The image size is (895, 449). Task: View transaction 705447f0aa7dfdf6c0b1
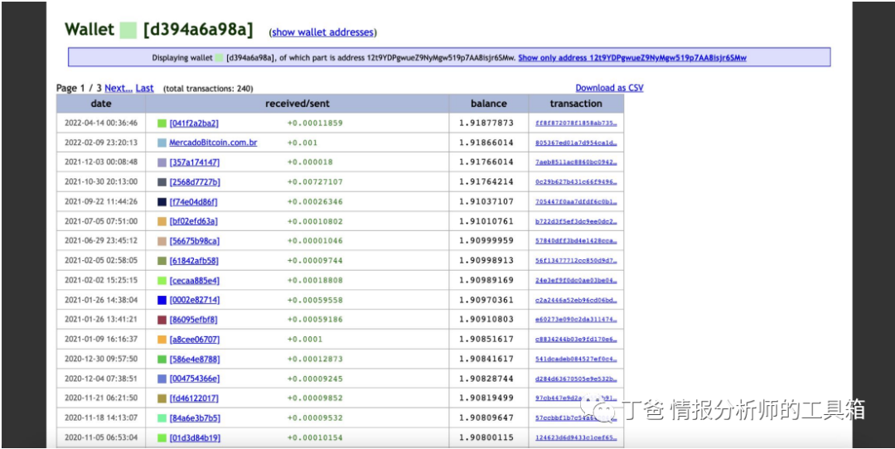576,202
